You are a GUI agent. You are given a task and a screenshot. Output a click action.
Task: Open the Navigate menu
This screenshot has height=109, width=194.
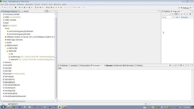click(29, 4)
